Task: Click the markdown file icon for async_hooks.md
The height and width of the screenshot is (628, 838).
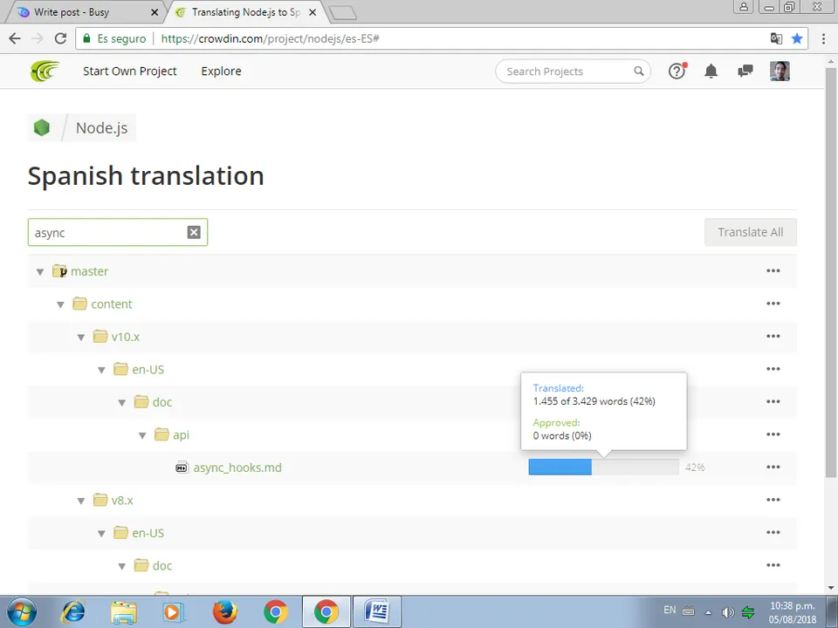Action: [x=182, y=468]
